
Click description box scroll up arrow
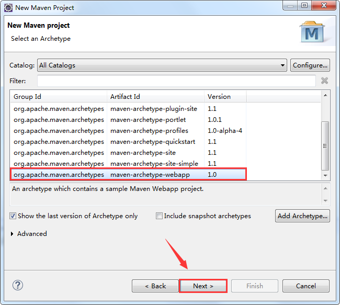coord(325,188)
